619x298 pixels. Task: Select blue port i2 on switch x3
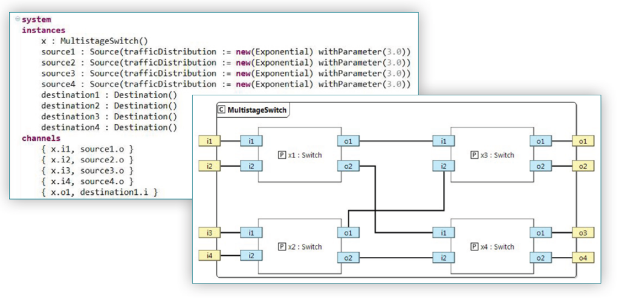[444, 166]
